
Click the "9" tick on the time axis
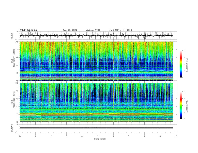click(x=160, y=136)
